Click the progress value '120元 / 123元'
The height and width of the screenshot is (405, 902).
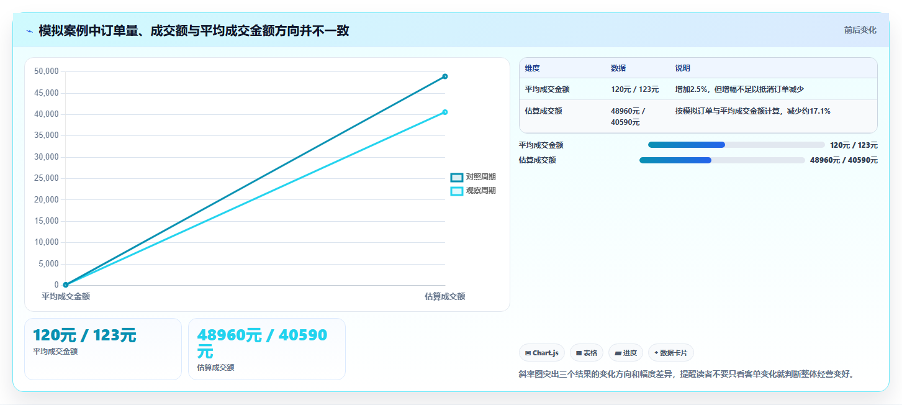(854, 145)
